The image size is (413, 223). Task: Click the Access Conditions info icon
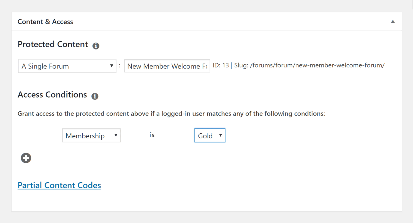point(95,96)
